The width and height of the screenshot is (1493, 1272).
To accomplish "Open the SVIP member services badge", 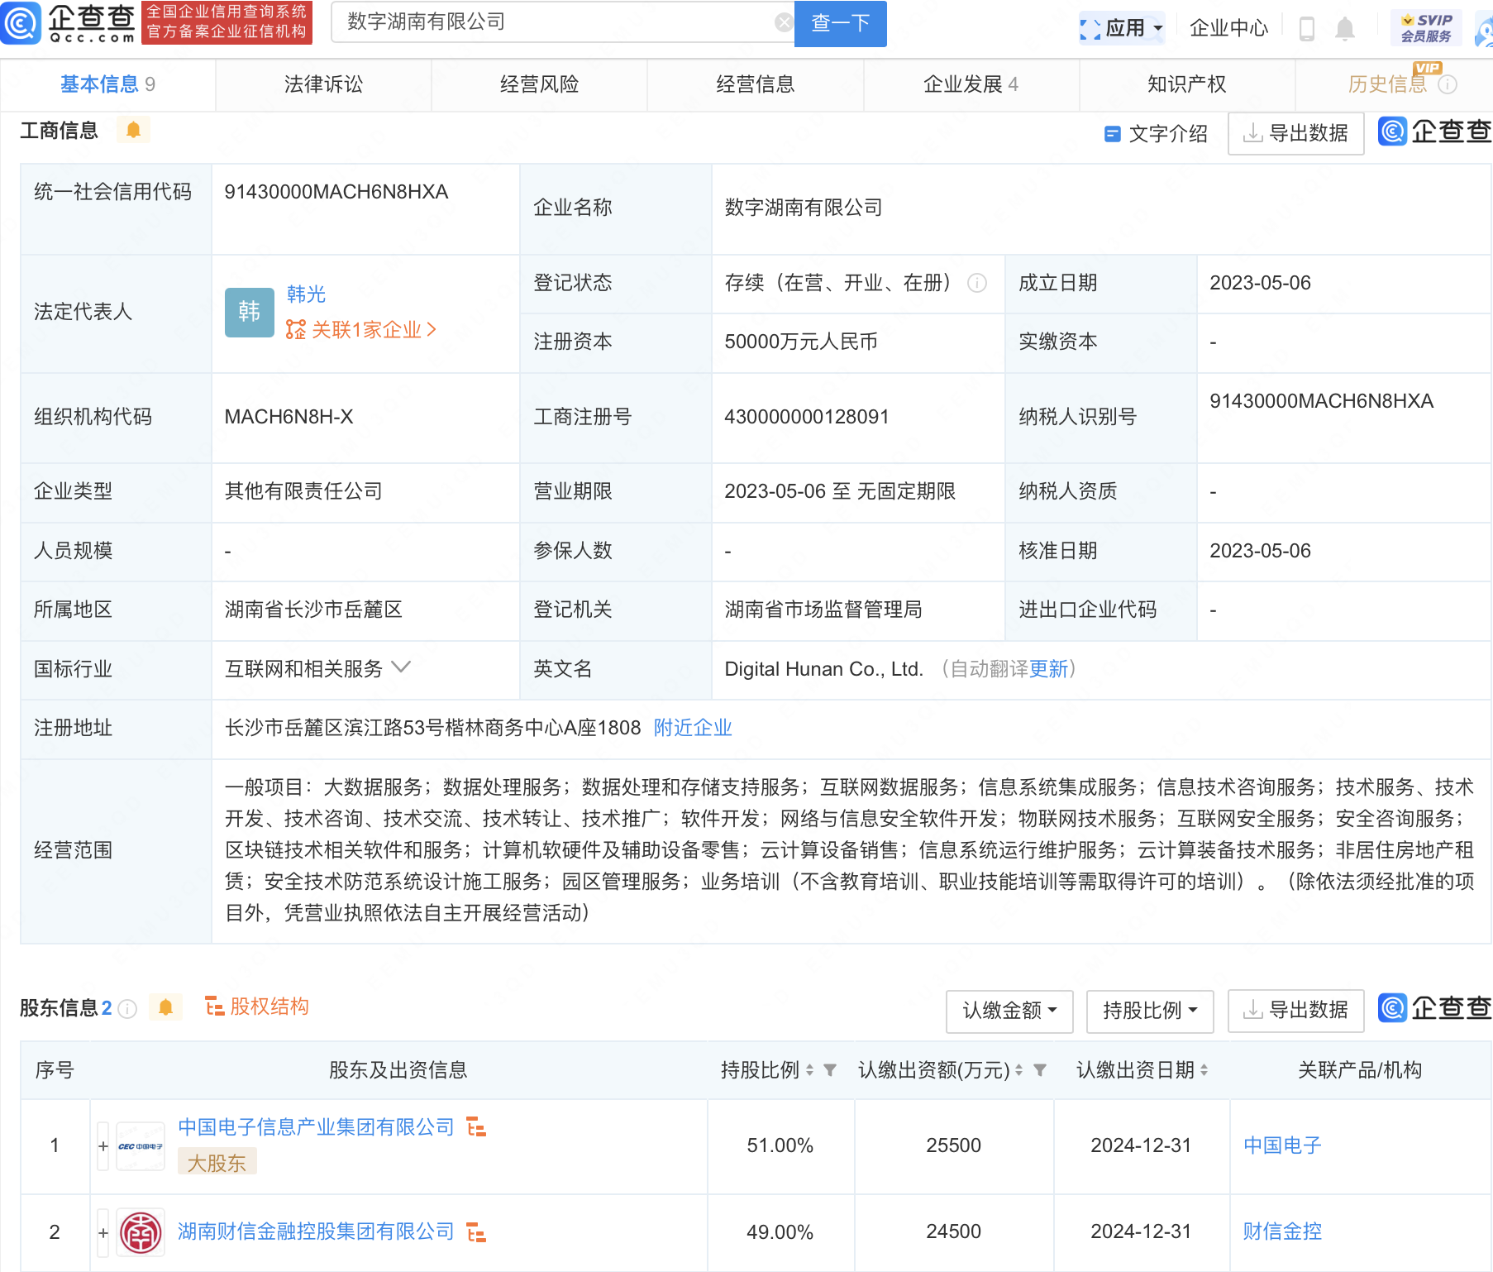I will pos(1426,28).
